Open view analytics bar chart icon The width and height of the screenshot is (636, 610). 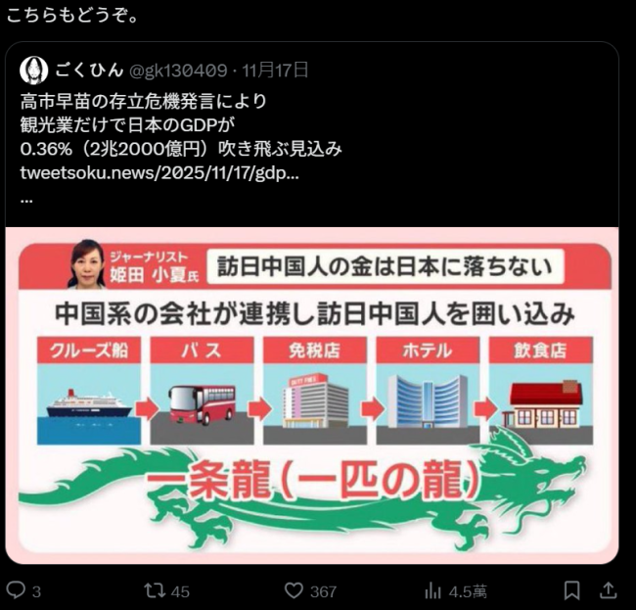click(x=432, y=591)
